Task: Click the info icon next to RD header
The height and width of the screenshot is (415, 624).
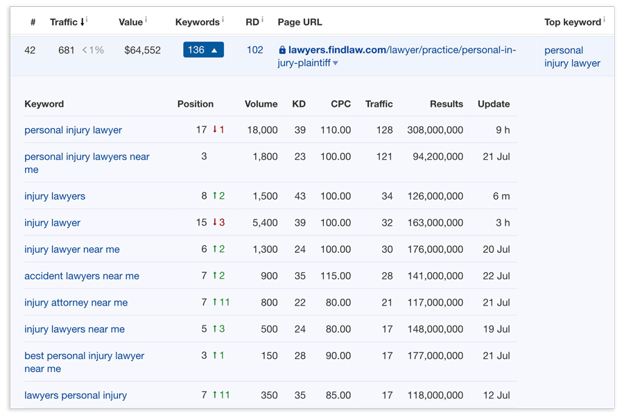Action: (262, 19)
